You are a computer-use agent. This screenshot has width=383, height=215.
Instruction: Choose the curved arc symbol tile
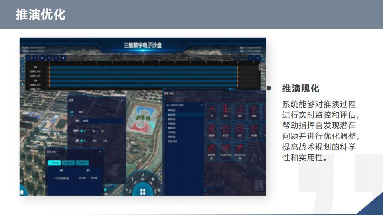coord(240,112)
